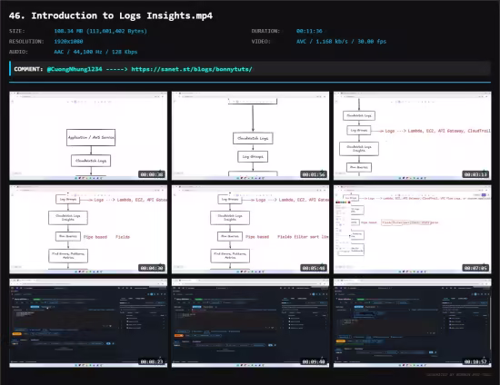Select the frame stamped 00:04:30
Viewport: 500px width, 385px height.
click(x=88, y=229)
